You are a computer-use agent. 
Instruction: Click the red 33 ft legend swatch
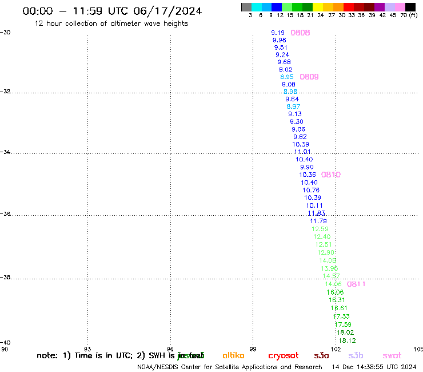pos(349,7)
